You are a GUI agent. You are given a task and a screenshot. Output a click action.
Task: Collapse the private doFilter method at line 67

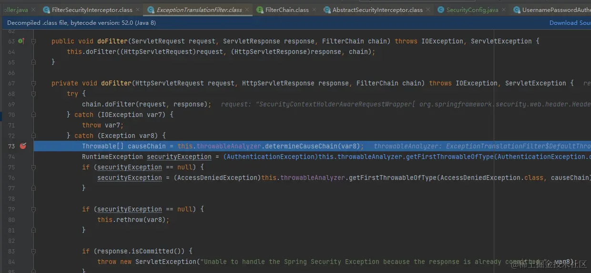(34, 83)
